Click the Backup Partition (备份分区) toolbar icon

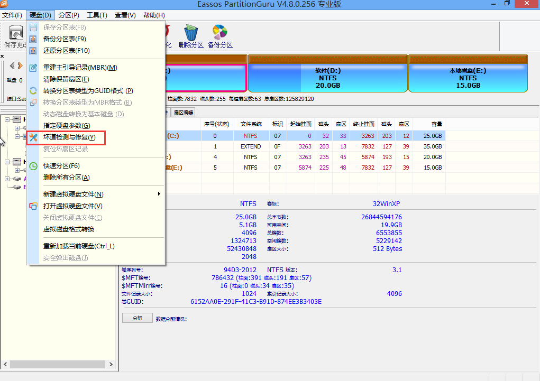pos(220,36)
